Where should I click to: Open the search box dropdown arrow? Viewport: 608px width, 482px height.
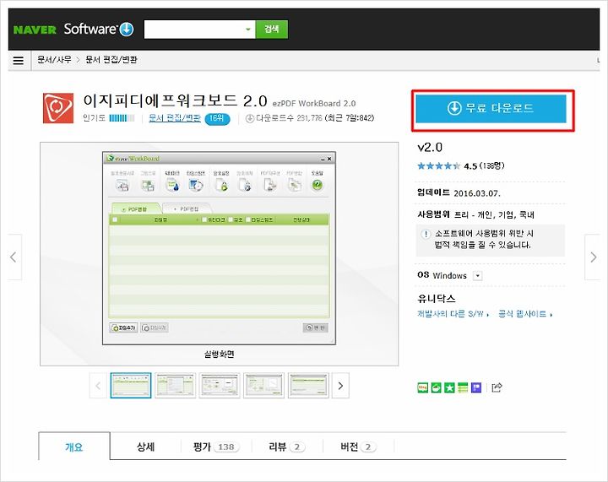248,30
